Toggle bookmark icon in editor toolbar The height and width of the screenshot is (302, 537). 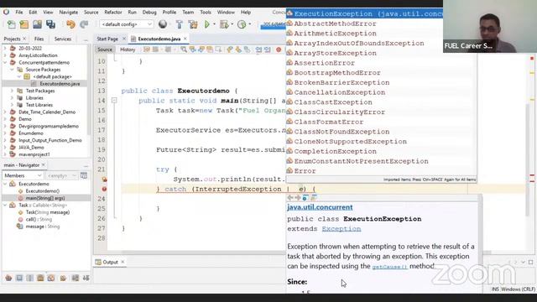click(247, 49)
